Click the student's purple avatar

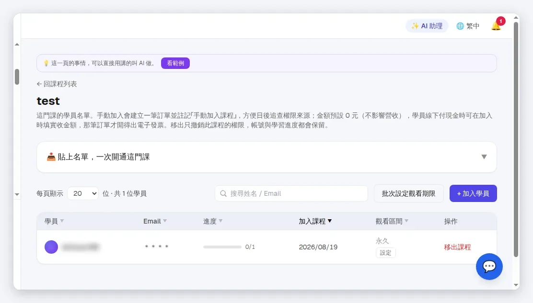pyautogui.click(x=51, y=247)
